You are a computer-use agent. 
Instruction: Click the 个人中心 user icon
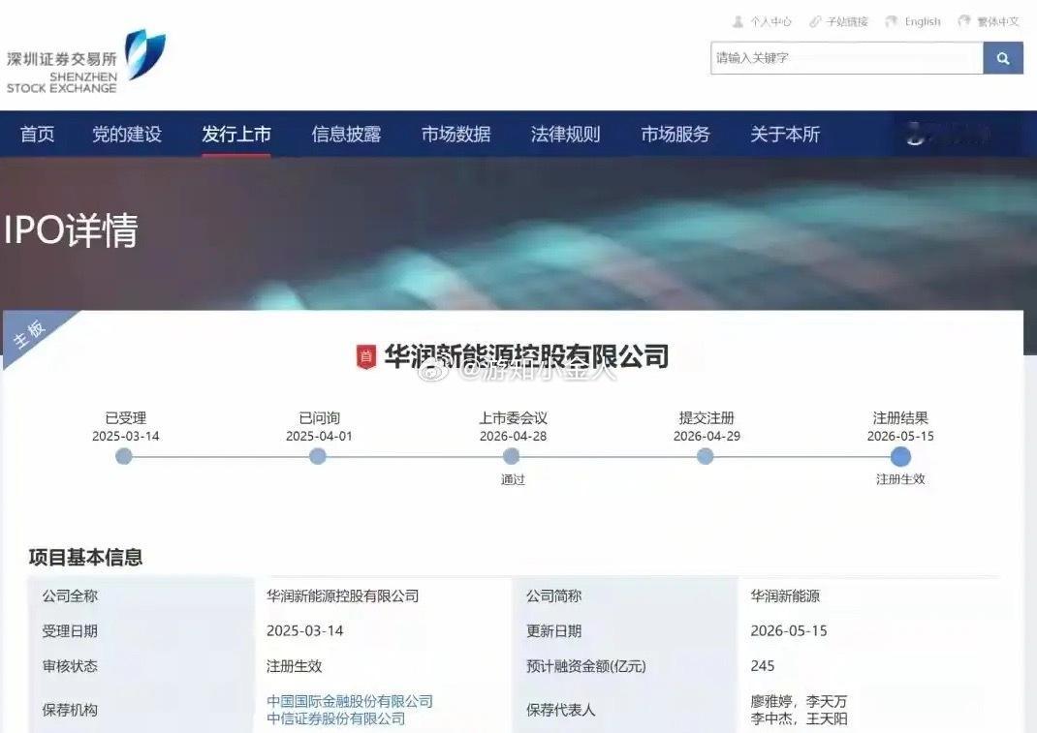point(738,22)
